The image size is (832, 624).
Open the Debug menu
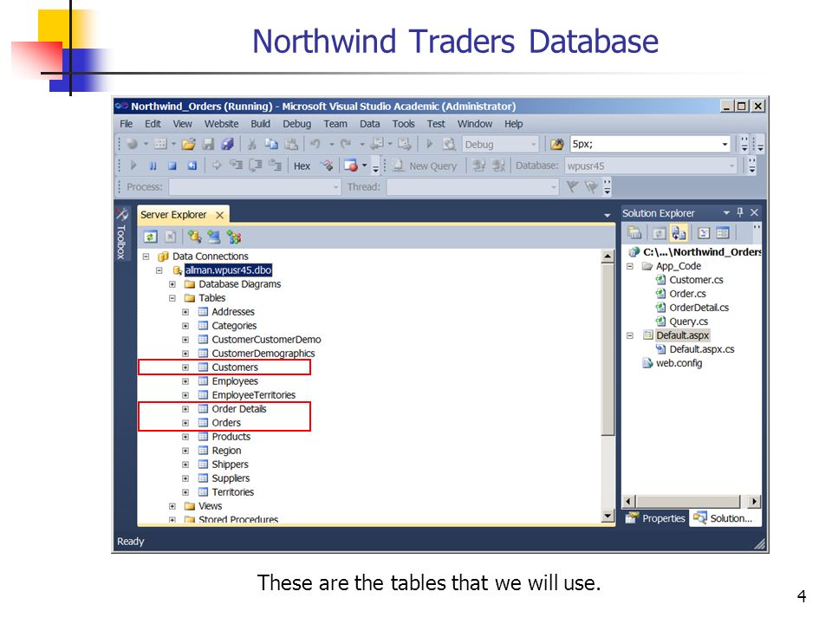point(296,124)
